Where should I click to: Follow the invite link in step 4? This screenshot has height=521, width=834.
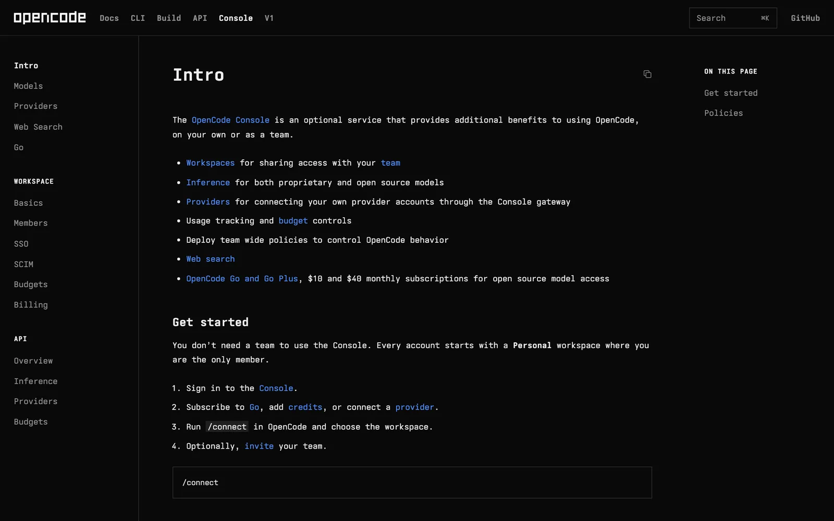259,446
